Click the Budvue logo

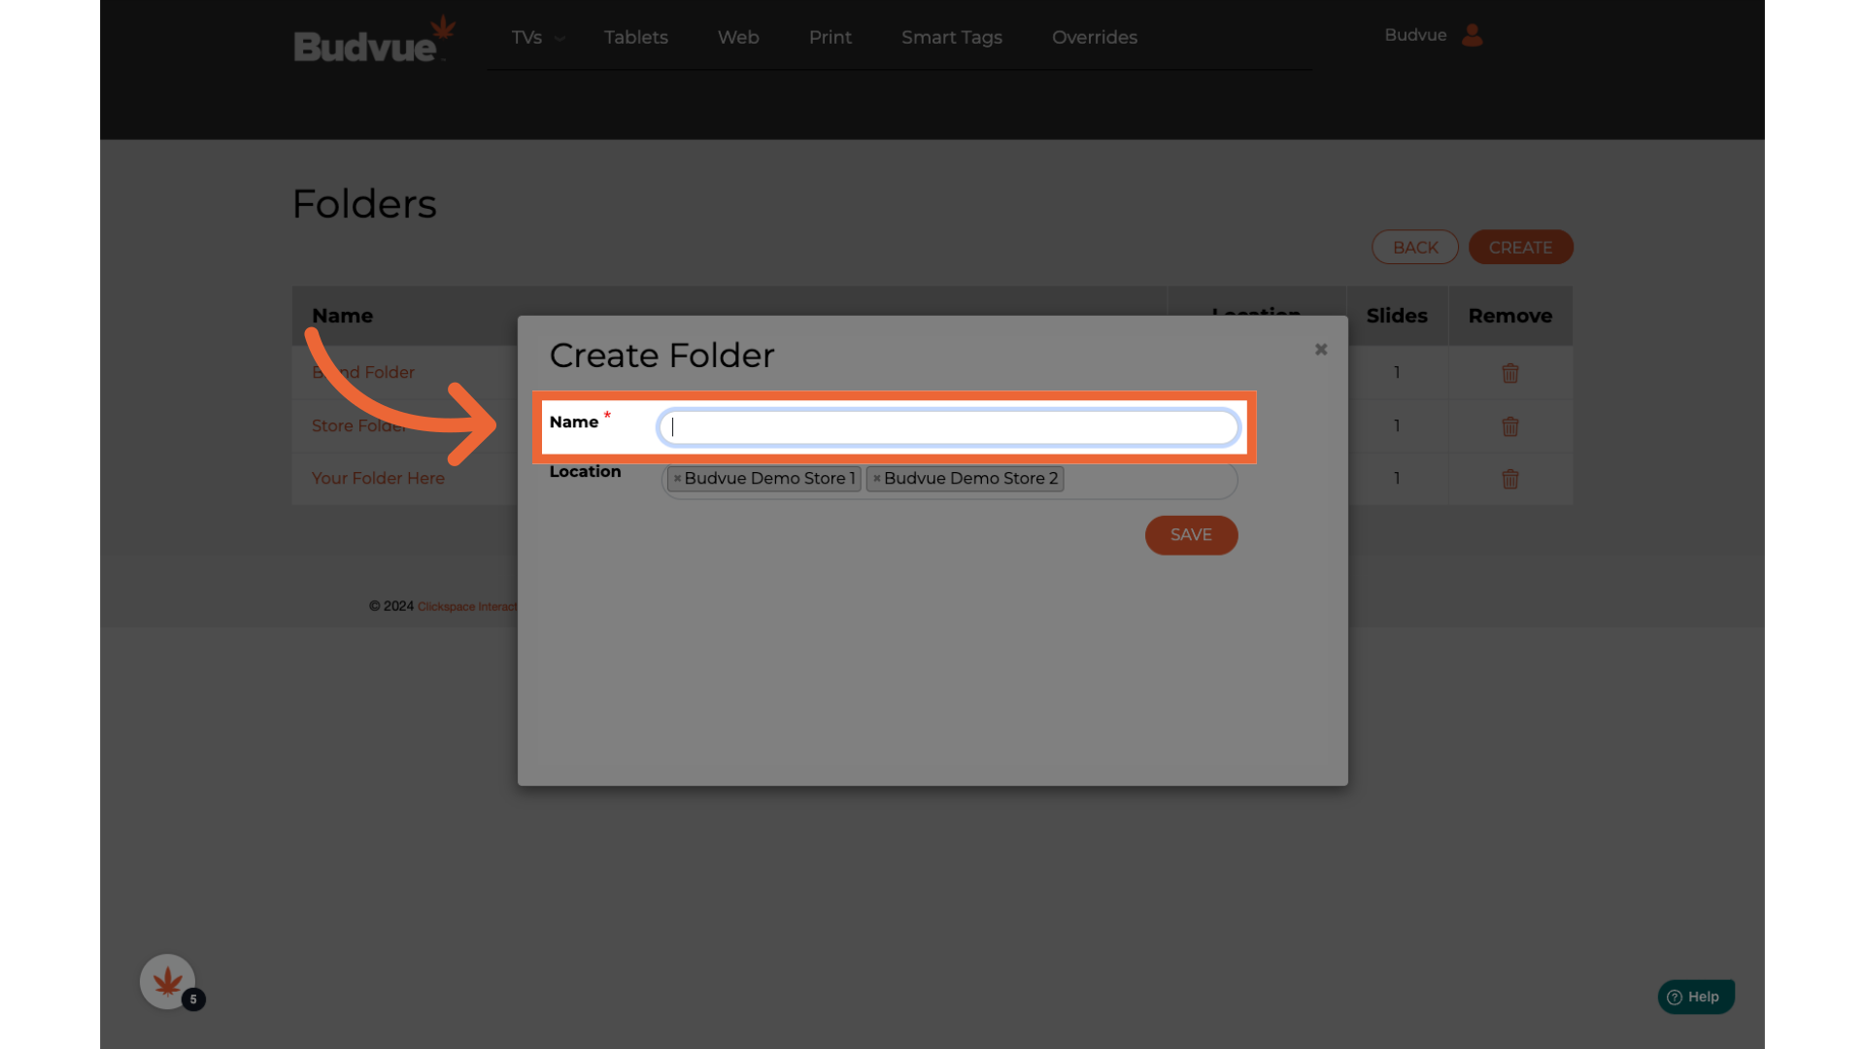pos(373,43)
